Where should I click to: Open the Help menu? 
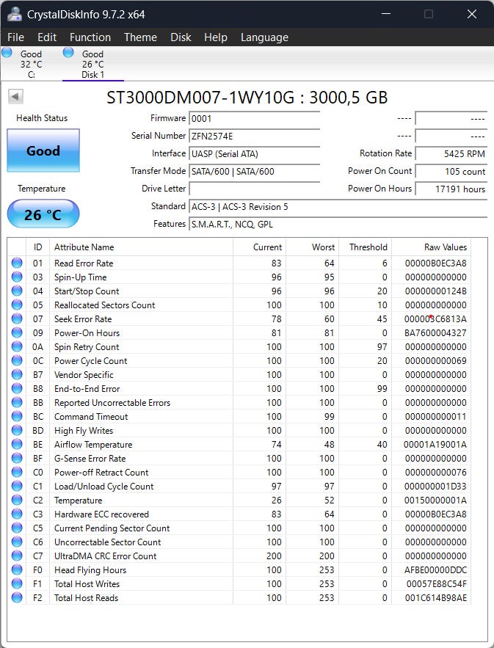click(x=216, y=37)
